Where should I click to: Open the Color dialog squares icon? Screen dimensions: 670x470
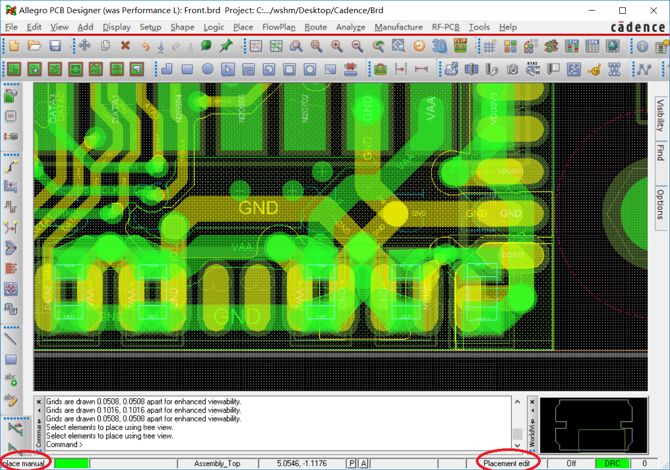click(510, 46)
